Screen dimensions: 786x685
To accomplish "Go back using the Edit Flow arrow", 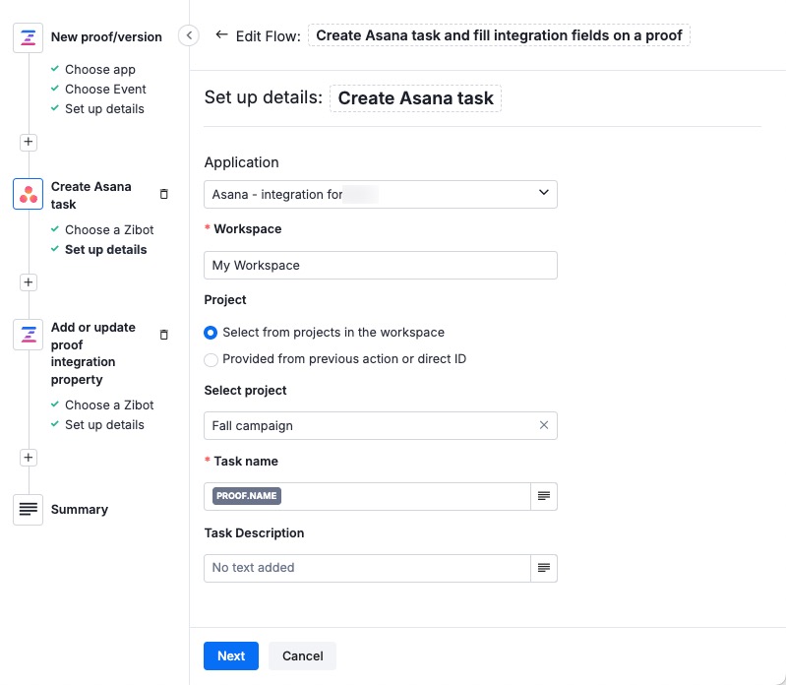I will [x=221, y=34].
